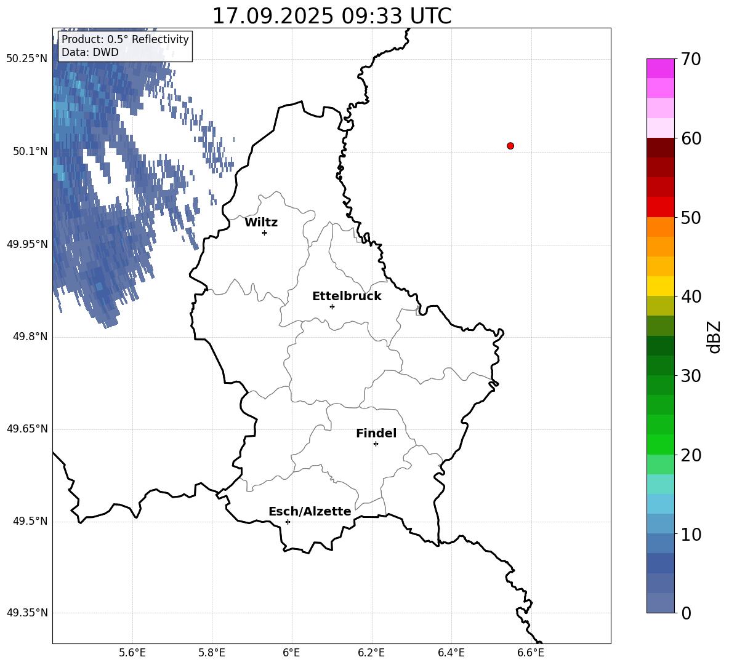
Task: Click the 17.09.2025 09:33 UTC title
Action: tap(331, 16)
